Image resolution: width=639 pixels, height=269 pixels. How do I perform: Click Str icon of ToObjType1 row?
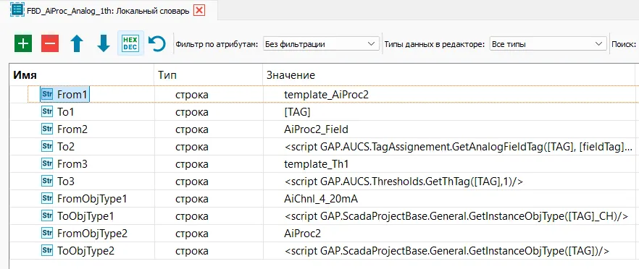pyautogui.click(x=48, y=216)
